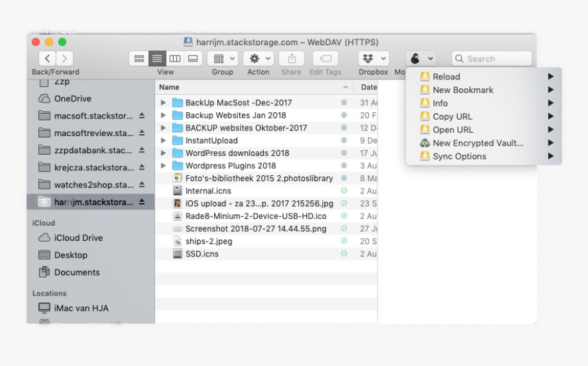Eject the watches2shop.stackstorage volume
This screenshot has height=366, width=588.
[142, 185]
